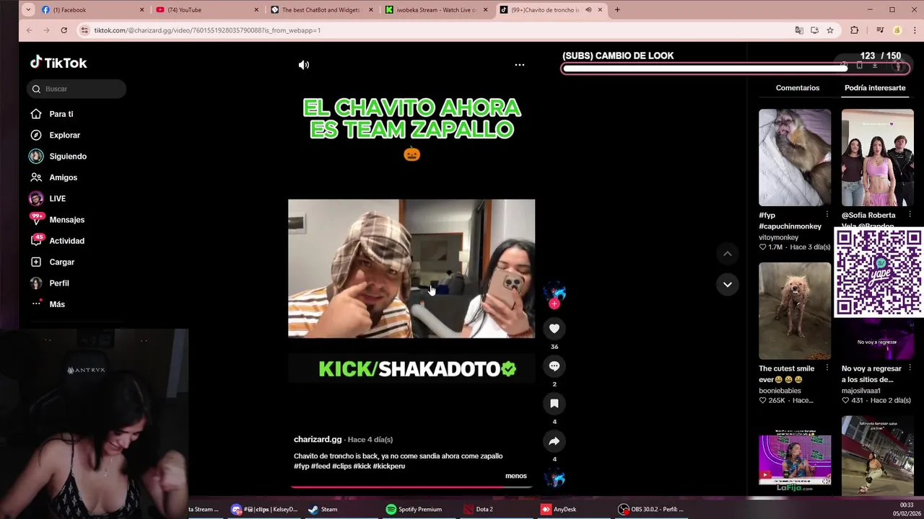Open majosilvaaa1 profile link
This screenshot has width=924, height=519.
click(861, 391)
